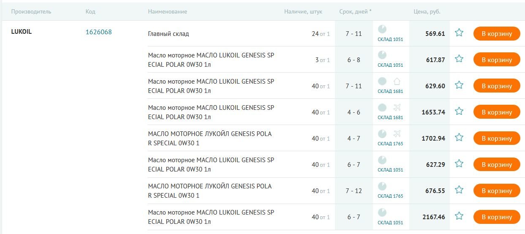This screenshot has width=525, height=234.
Task: Click the circle icon in the 627.29 row
Action: click(382, 160)
